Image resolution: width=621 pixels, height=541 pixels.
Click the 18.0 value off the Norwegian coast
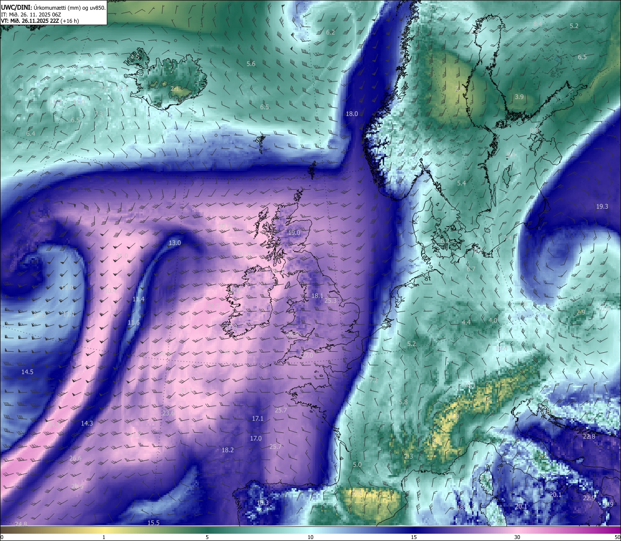352,114
